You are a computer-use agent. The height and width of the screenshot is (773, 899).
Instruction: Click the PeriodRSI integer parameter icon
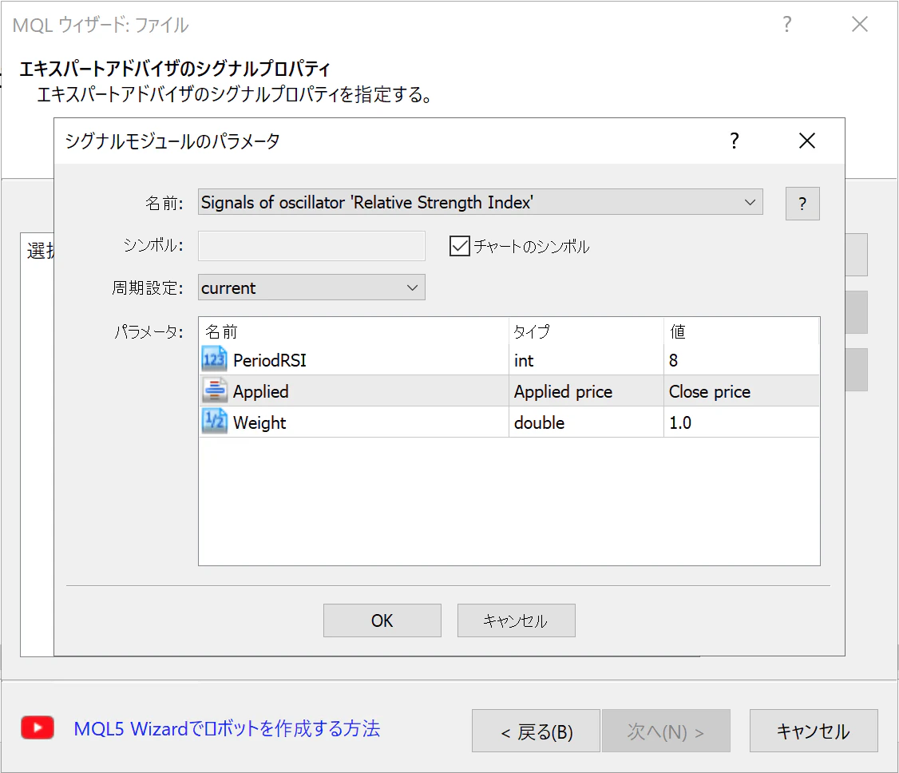(x=215, y=359)
